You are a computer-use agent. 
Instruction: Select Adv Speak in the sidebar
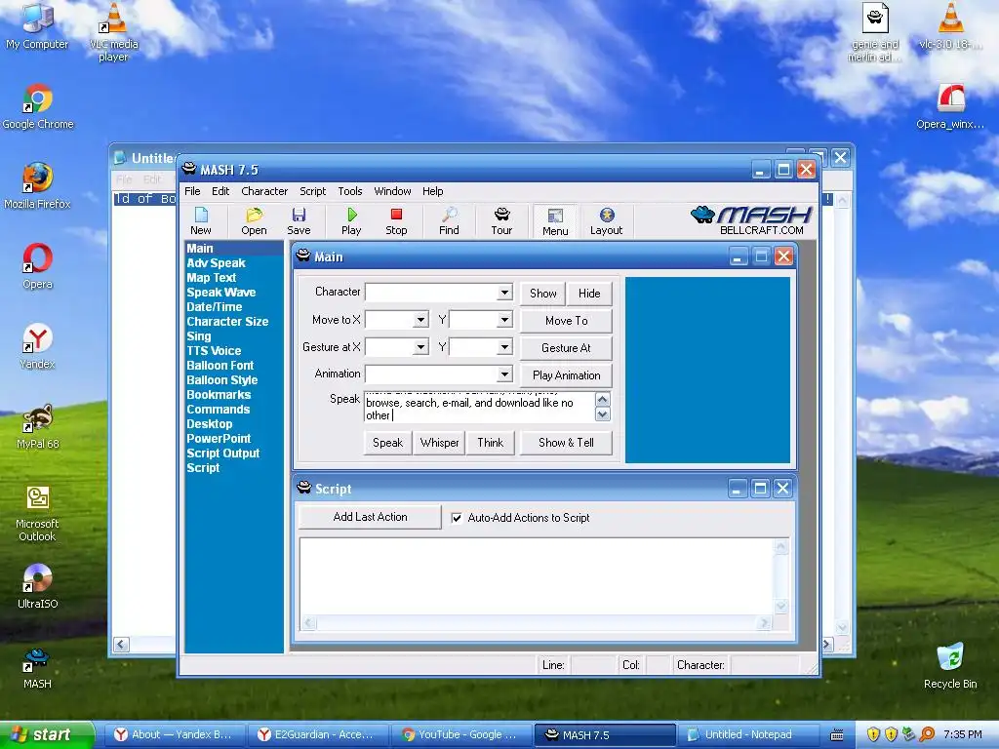point(216,263)
